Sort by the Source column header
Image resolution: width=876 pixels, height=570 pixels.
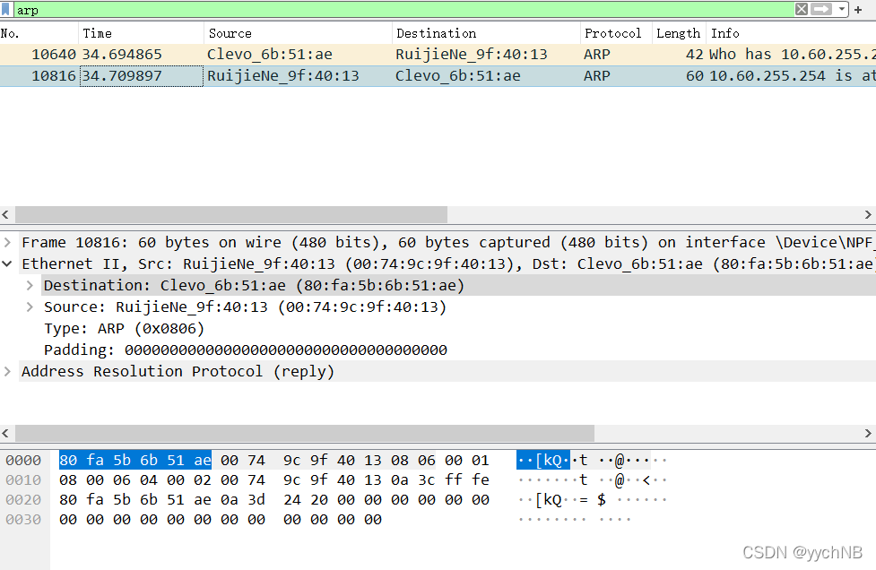click(298, 33)
